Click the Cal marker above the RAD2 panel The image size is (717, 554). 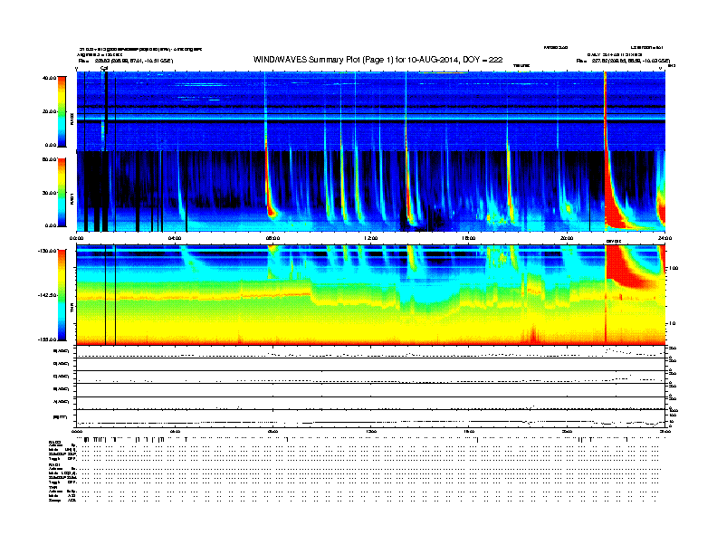click(x=104, y=68)
